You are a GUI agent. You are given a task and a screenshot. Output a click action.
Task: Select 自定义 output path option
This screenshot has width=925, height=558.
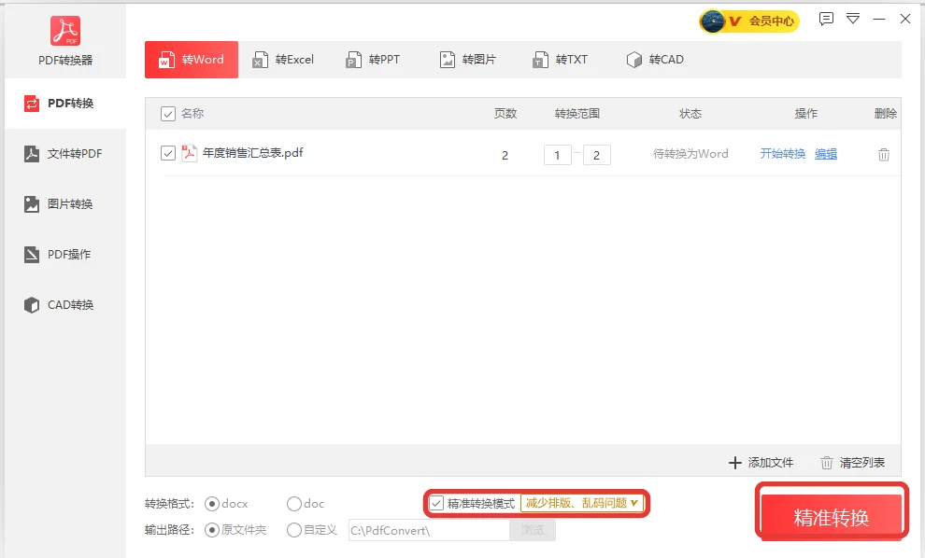tap(293, 530)
